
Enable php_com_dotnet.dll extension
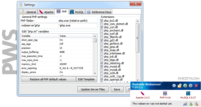point(102,24)
